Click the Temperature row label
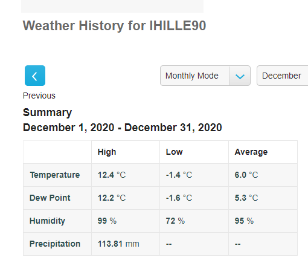The height and width of the screenshot is (263, 308). pyautogui.click(x=55, y=175)
